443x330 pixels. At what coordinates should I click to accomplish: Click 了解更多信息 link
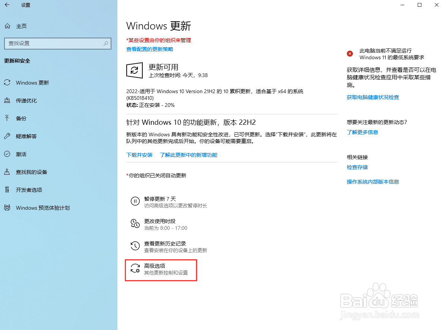coord(363,132)
